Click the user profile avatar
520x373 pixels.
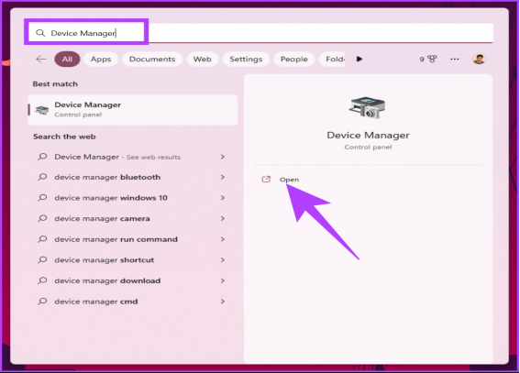pos(479,59)
